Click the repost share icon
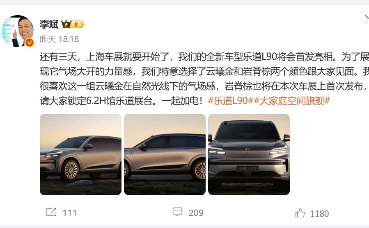 tap(51, 212)
